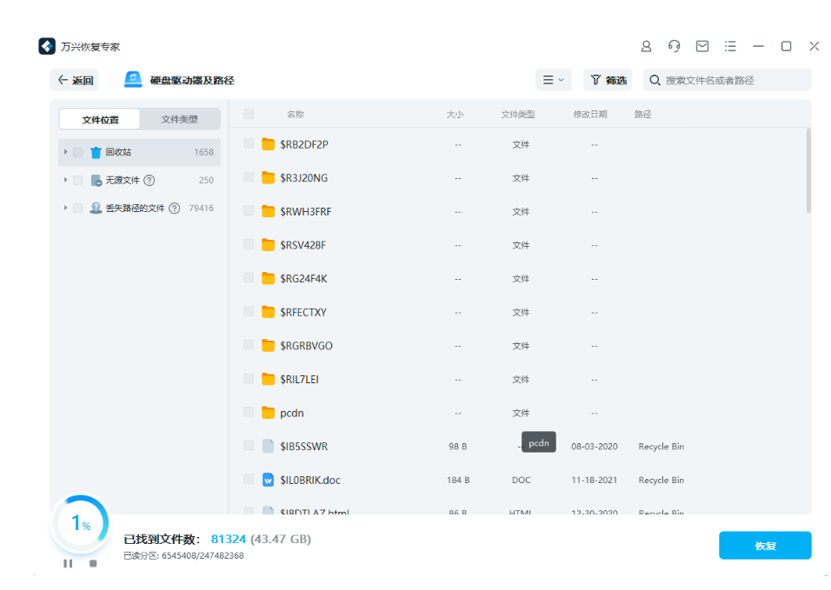831x590 pixels.
Task: Expand the 丢失路径的文件 tree entry
Action: tap(66, 208)
